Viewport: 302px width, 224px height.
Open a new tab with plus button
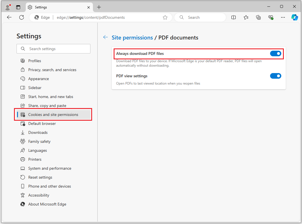pyautogui.click(x=99, y=7)
